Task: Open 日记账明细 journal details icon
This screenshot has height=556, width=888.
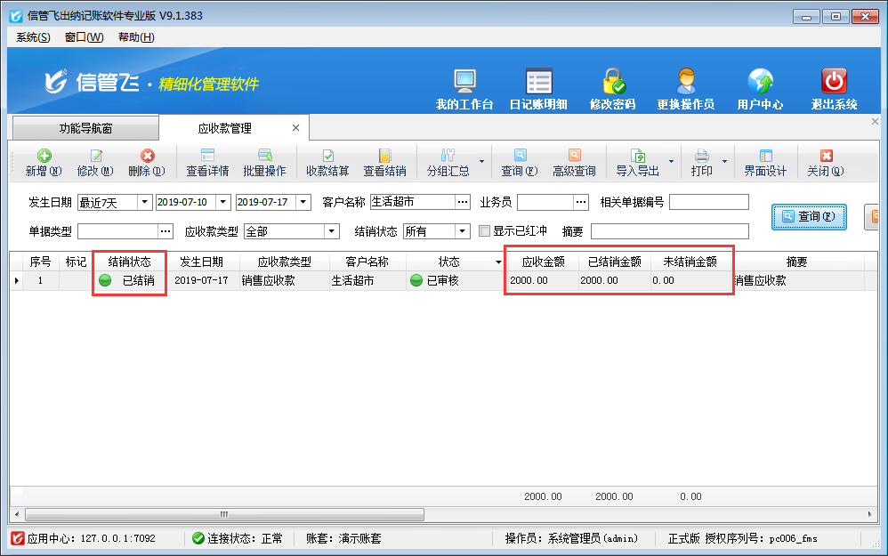Action: pyautogui.click(x=538, y=89)
